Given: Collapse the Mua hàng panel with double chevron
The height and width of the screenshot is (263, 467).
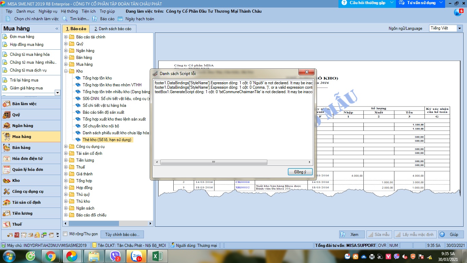Looking at the screenshot, I should tap(57, 29).
